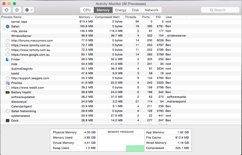The width and height of the screenshot is (242, 155).
Task: Click the Memory Used 3.82 GB statistic
Action: 74,137
